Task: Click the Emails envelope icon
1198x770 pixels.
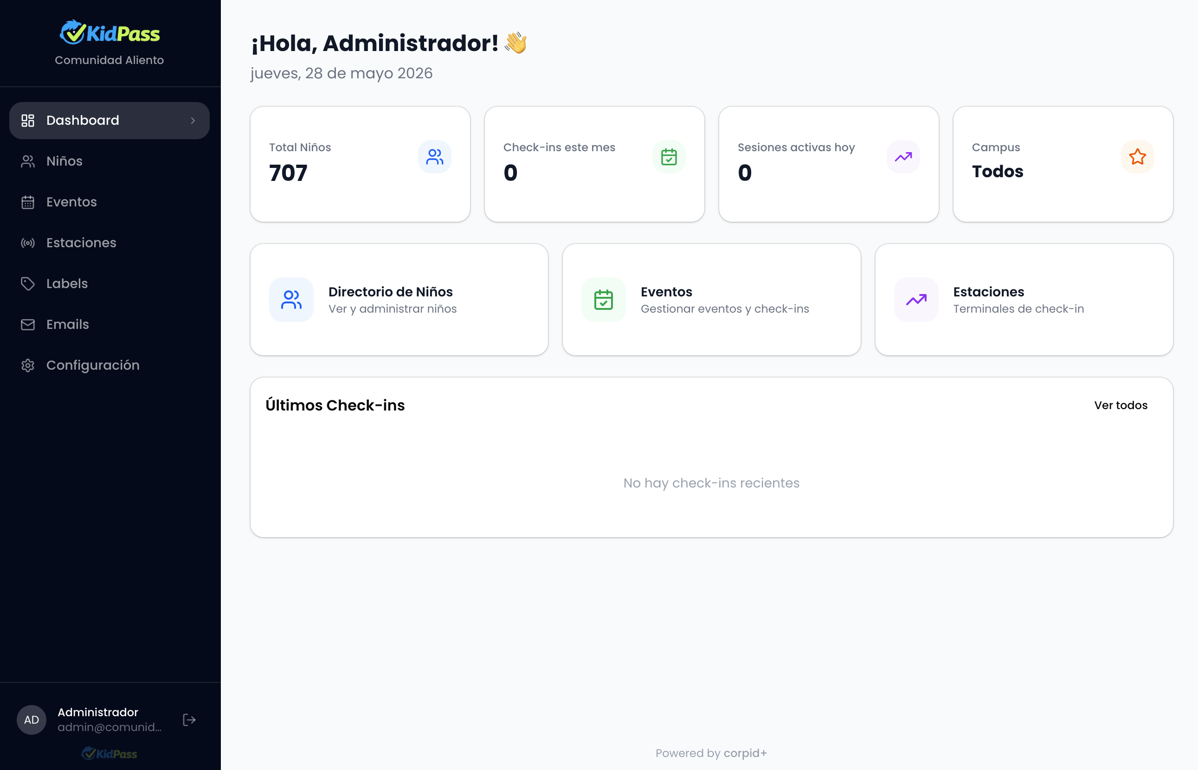Action: pyautogui.click(x=28, y=325)
